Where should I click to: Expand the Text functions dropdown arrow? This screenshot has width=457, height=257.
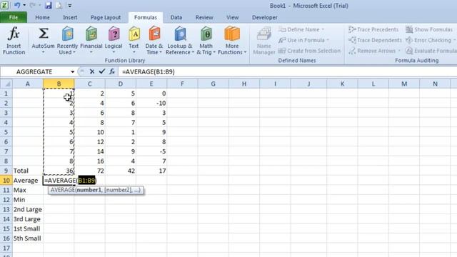[x=134, y=52]
